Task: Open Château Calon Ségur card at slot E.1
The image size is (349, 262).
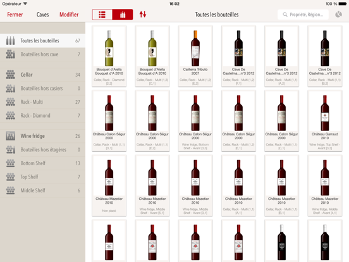Action: coord(238,121)
